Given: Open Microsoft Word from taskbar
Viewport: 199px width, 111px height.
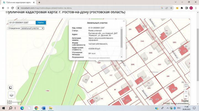Looking at the screenshot, I should 43,108.
